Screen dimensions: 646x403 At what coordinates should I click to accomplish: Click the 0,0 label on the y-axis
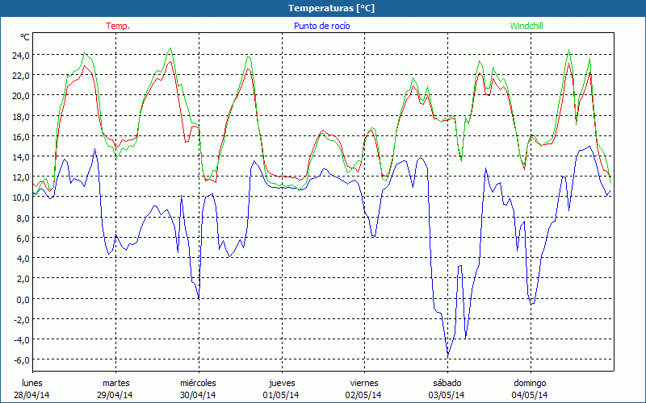22,299
